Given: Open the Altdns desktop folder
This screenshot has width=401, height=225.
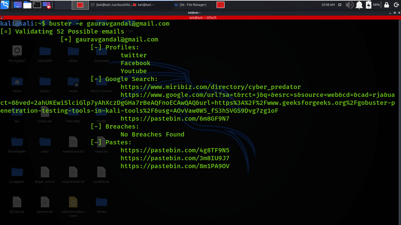Looking at the screenshot, I should click(73, 54).
